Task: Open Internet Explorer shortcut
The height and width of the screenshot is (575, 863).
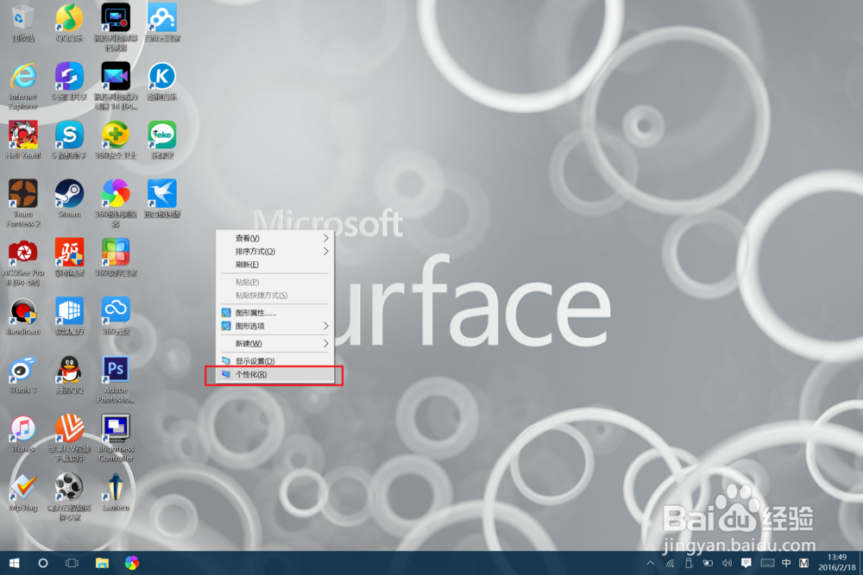Action: pos(23,86)
